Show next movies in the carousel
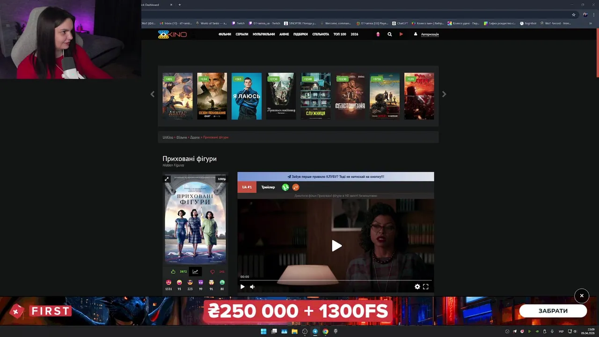This screenshot has height=337, width=599. [x=444, y=94]
